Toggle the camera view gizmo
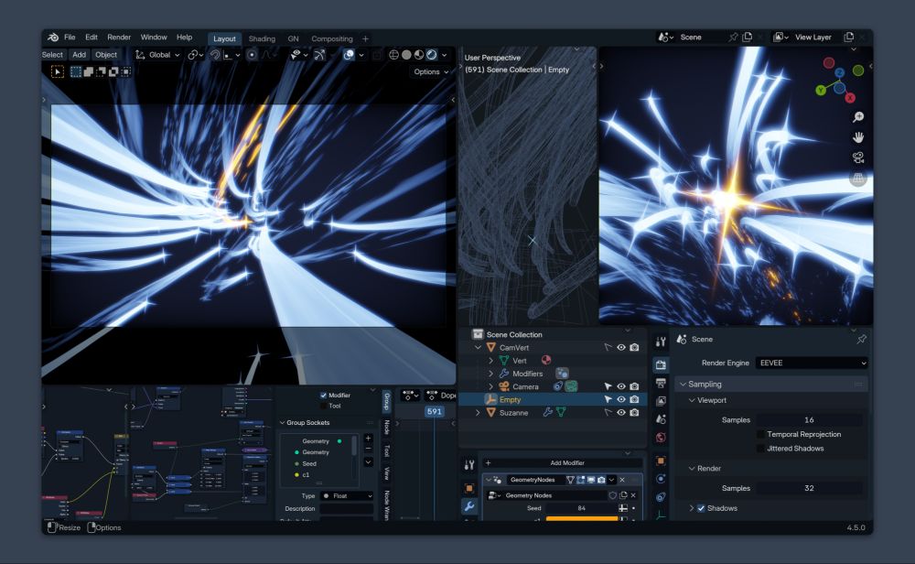Viewport: 915px width, 564px height. pos(858,157)
